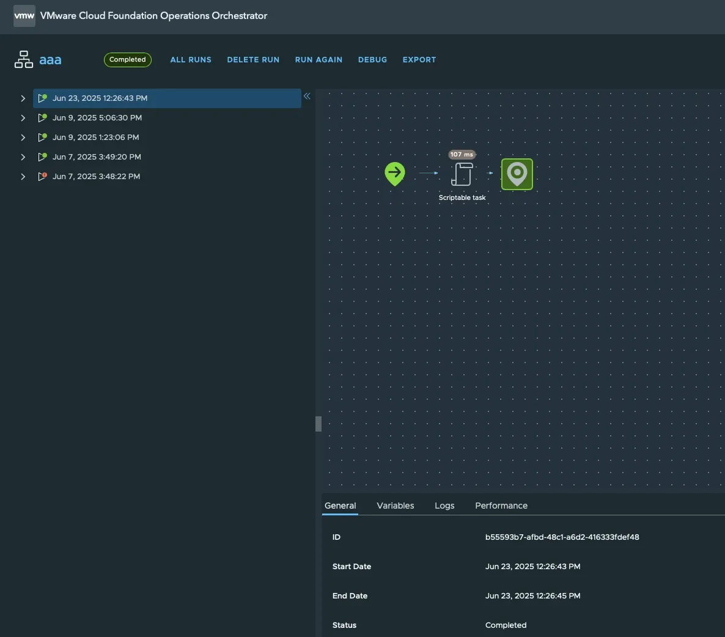Open the Logs tab

point(444,506)
